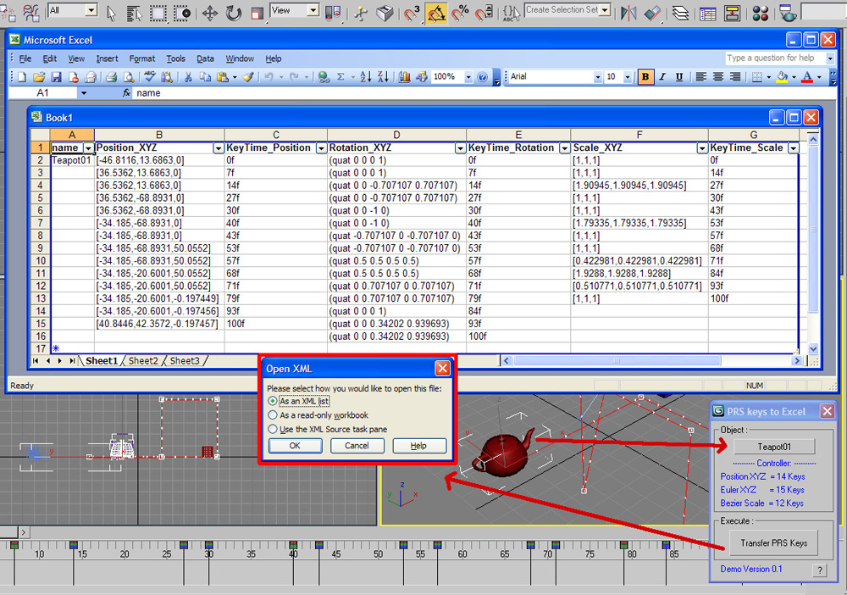Open the KeyTime_Scale filter dropdown
Image resolution: width=847 pixels, height=595 pixels.
[x=793, y=148]
